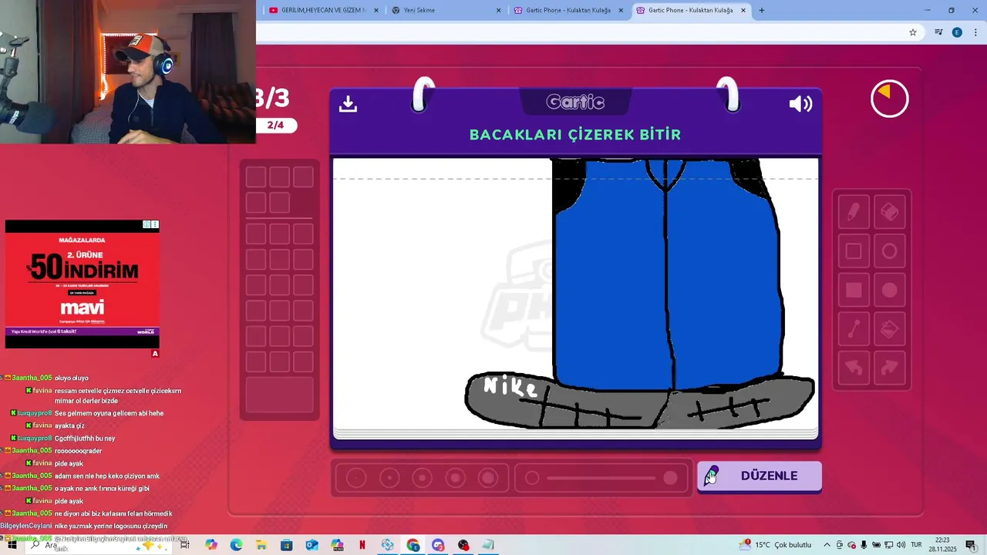Select the empty rectangle tool
The image size is (987, 555).
[x=854, y=251]
